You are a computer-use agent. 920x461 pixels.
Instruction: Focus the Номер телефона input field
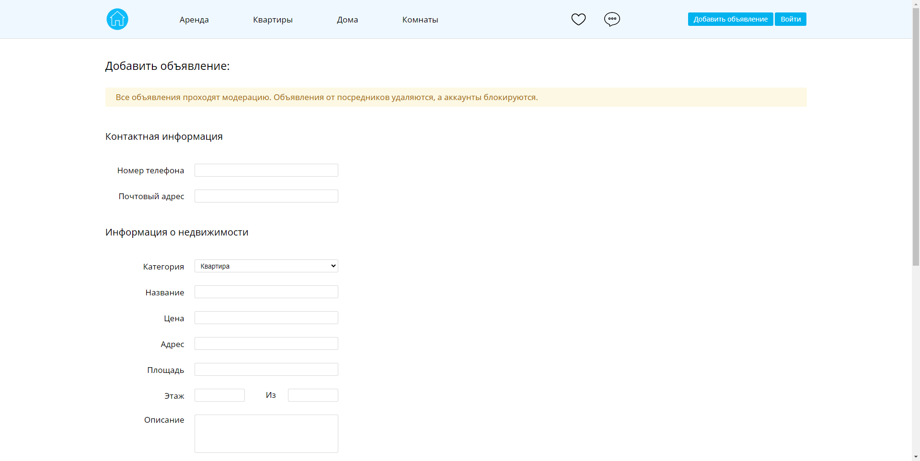tap(266, 170)
